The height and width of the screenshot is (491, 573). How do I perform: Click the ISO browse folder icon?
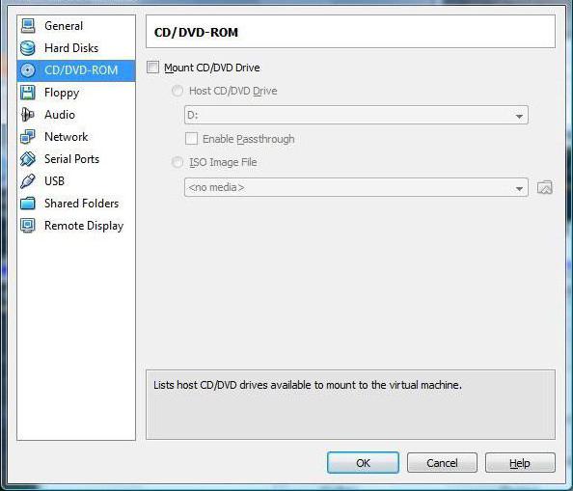coord(544,187)
